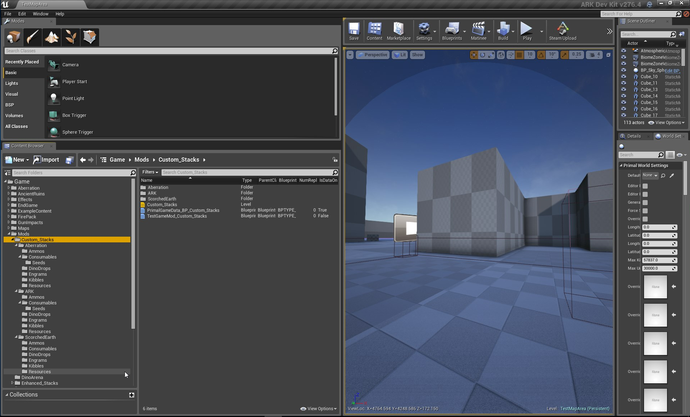Toggle the Force checkbox in World Settings
Viewport: 690px width, 417px height.
645,211
